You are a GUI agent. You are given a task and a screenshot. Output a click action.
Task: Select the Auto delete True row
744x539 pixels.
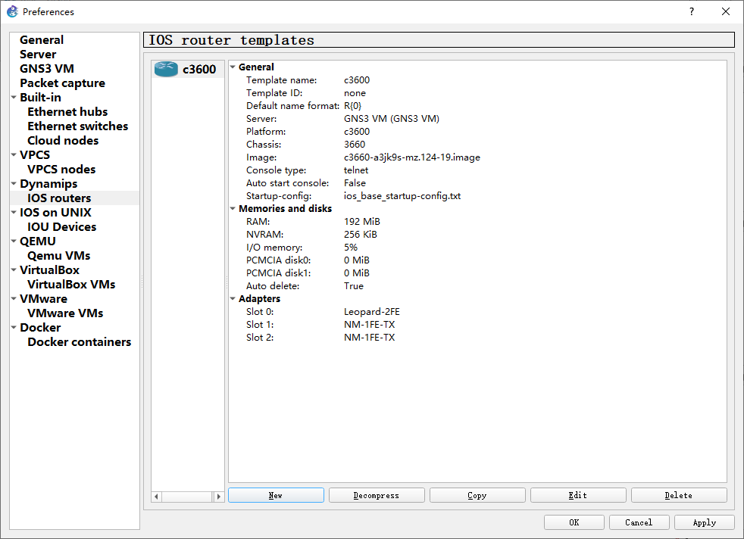(x=477, y=286)
